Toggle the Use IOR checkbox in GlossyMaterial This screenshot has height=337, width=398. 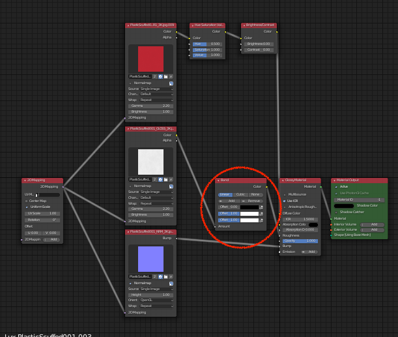[285, 201]
